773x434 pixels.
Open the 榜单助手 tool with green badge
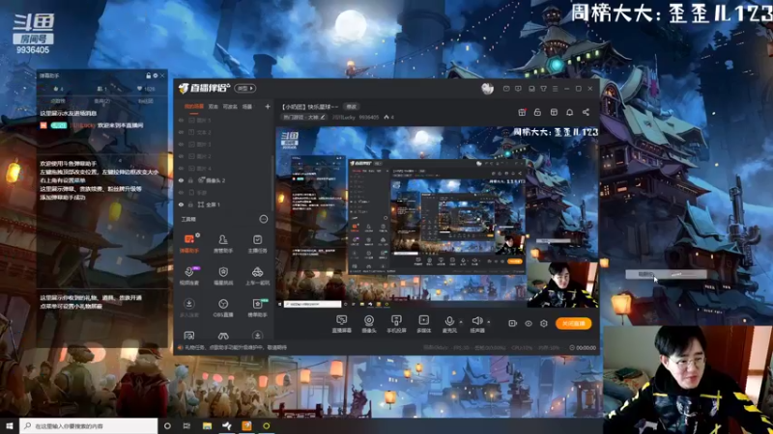point(257,307)
